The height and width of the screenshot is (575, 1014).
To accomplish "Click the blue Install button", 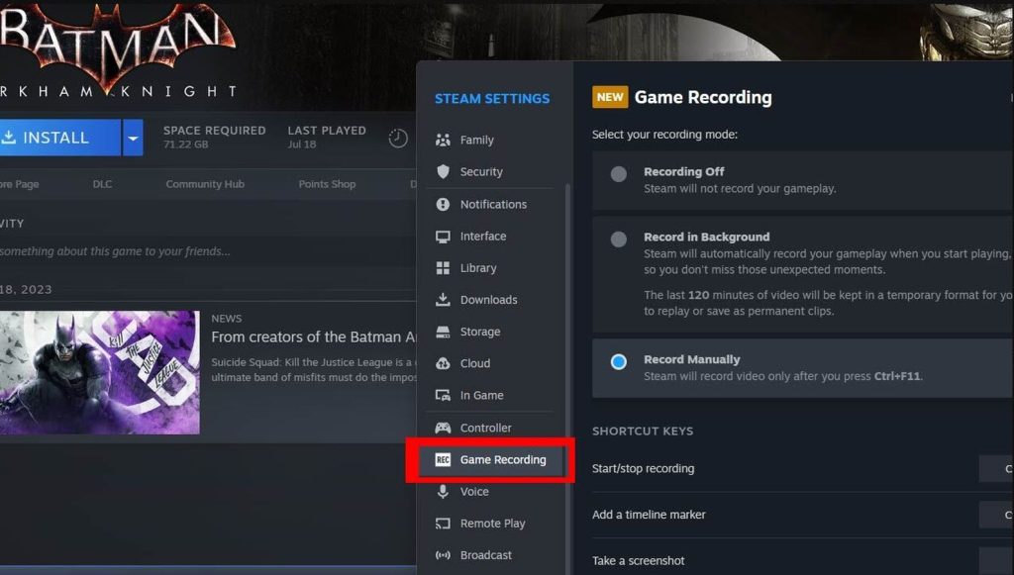I will [60, 138].
